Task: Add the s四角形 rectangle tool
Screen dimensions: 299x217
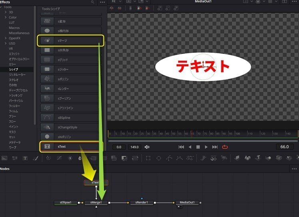Action: click(x=71, y=50)
